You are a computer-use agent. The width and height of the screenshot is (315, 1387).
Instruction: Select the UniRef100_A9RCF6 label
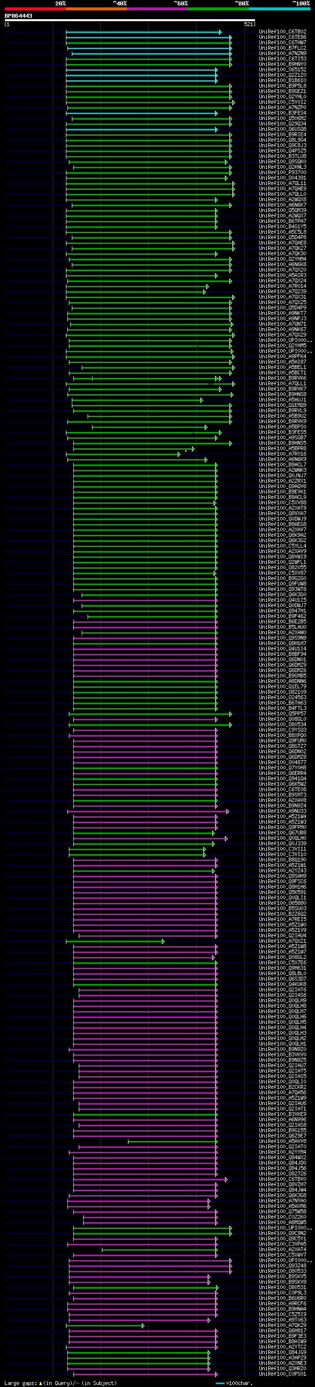283,1303
